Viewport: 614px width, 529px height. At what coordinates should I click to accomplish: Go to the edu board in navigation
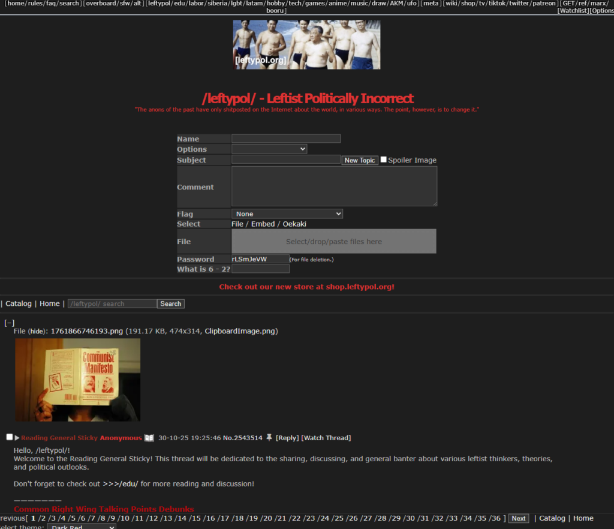point(179,4)
